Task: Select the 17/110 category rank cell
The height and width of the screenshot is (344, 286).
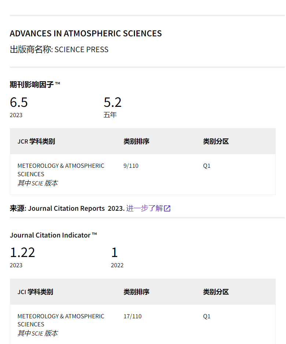Action: pyautogui.click(x=132, y=316)
